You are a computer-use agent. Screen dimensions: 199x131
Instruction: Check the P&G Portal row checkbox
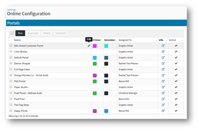point(11,81)
